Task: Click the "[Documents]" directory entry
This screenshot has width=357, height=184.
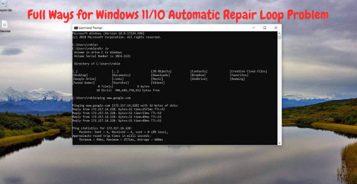Action: (x=121, y=75)
